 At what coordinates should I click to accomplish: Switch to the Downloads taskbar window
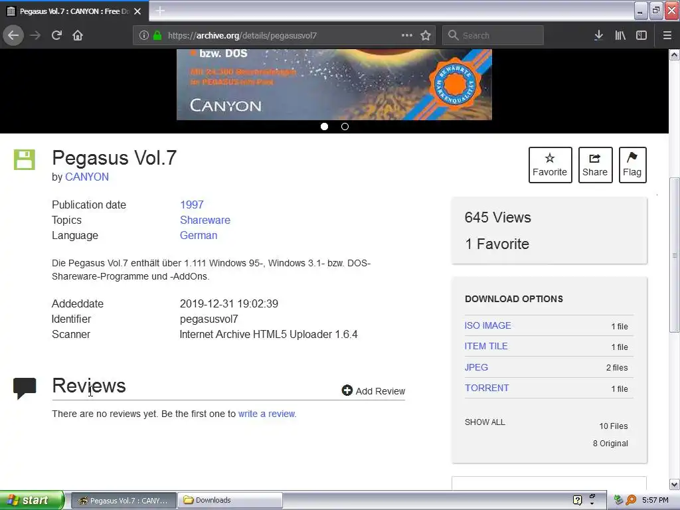[230, 501]
